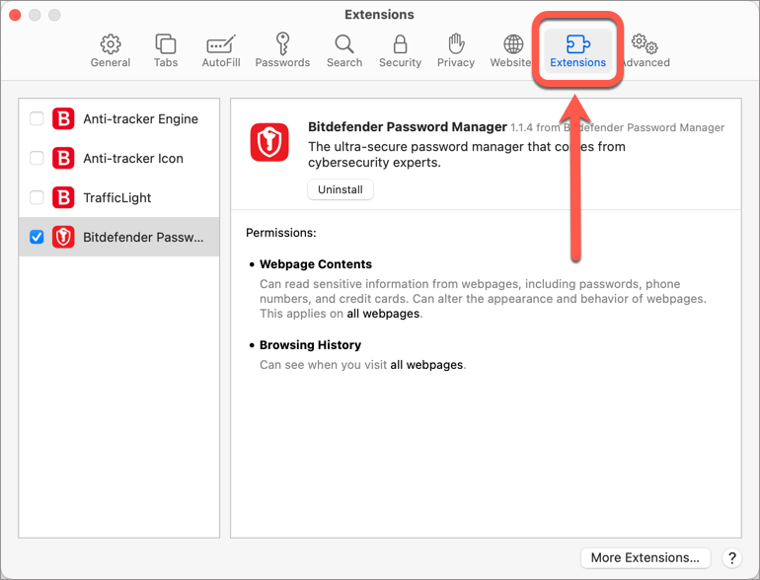This screenshot has width=760, height=580.
Task: Click the Anti-tracker Engine red B icon
Action: coord(63,118)
